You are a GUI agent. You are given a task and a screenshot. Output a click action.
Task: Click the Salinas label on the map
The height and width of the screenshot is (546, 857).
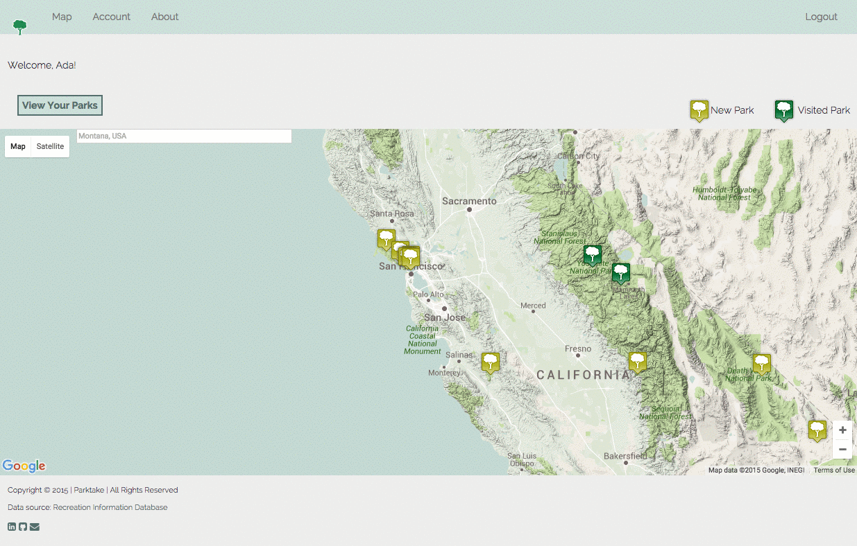point(459,355)
